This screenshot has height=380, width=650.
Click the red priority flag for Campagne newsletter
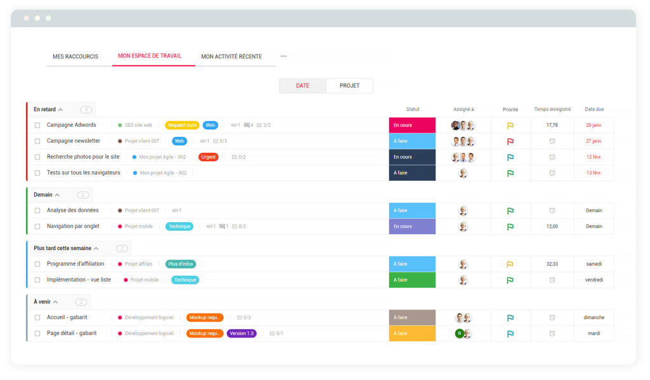point(510,141)
